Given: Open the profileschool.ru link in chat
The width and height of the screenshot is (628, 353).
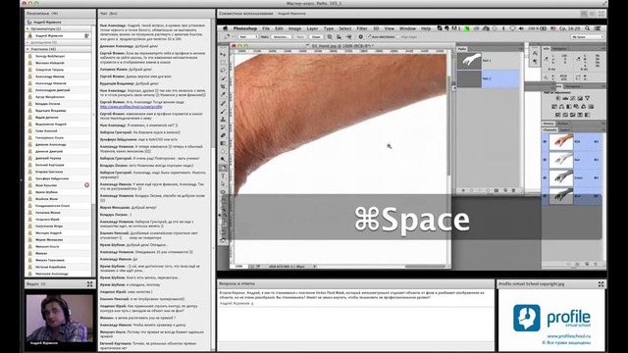Looking at the screenshot, I should (131, 107).
